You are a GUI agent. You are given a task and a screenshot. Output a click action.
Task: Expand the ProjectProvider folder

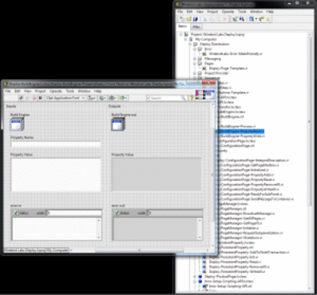(195, 73)
